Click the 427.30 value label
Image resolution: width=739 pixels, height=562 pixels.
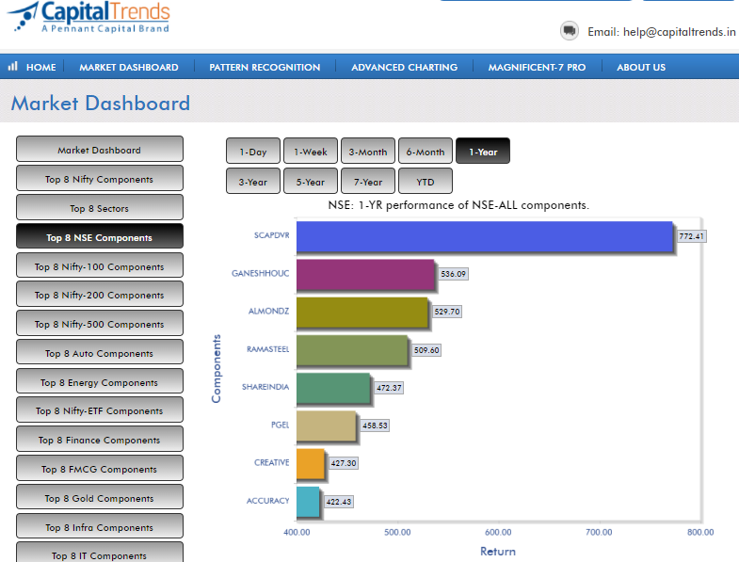pyautogui.click(x=344, y=463)
